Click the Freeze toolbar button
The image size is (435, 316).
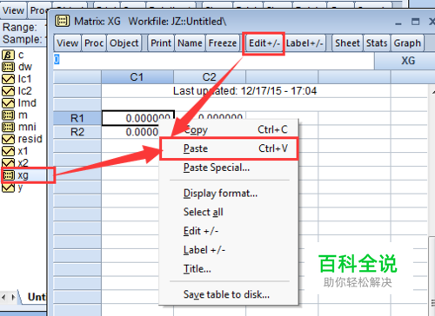coord(223,43)
